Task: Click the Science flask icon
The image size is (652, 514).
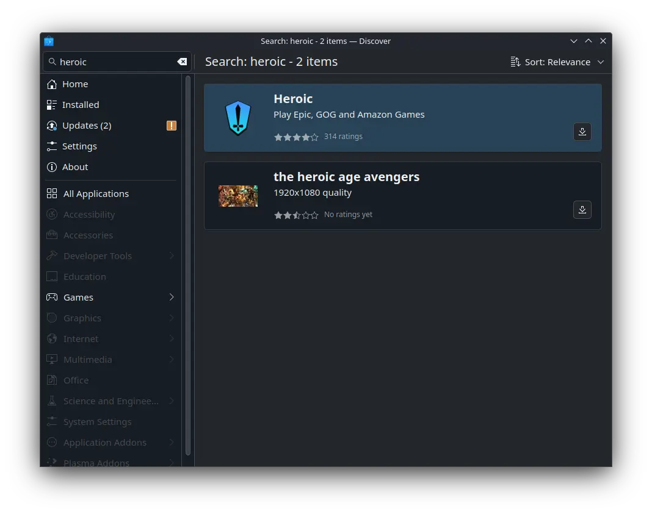Action: (52, 401)
